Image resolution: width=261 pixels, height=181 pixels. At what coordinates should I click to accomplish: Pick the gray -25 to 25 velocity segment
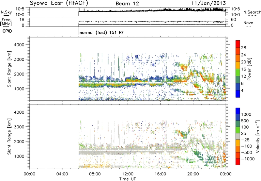click(238, 136)
